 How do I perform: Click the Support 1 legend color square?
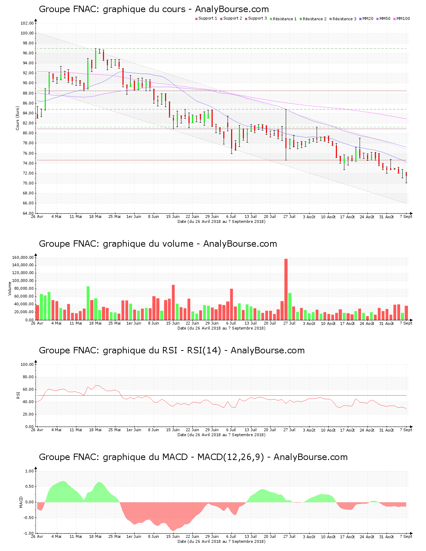pos(196,18)
